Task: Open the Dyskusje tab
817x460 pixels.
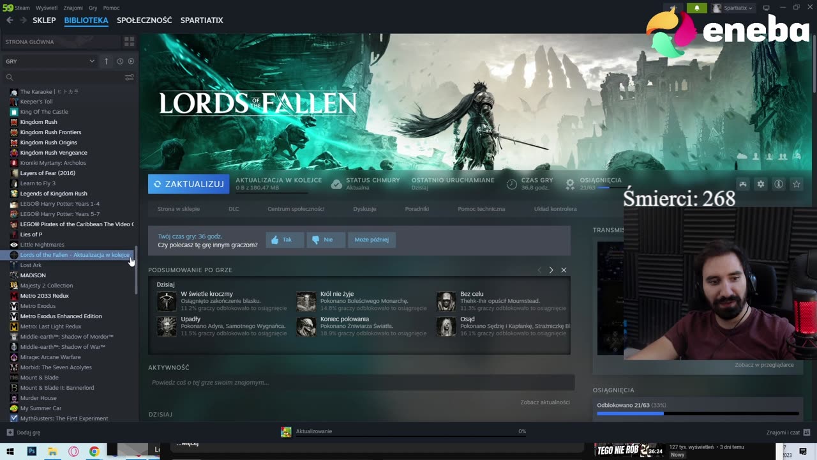Action: [x=364, y=209]
